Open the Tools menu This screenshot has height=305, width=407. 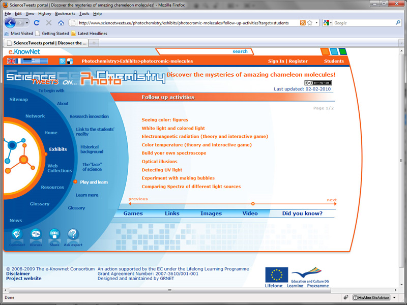84,14
